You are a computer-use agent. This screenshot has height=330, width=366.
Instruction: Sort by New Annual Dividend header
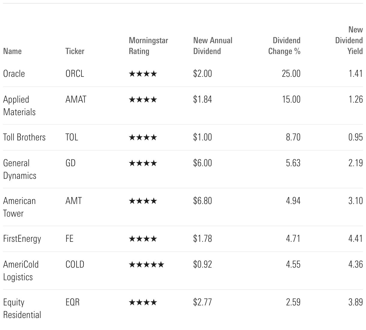point(213,46)
